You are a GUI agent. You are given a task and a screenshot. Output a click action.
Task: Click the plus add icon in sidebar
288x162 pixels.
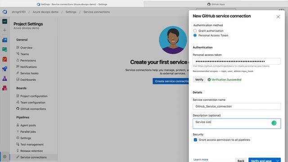pyautogui.click(x=5, y=30)
